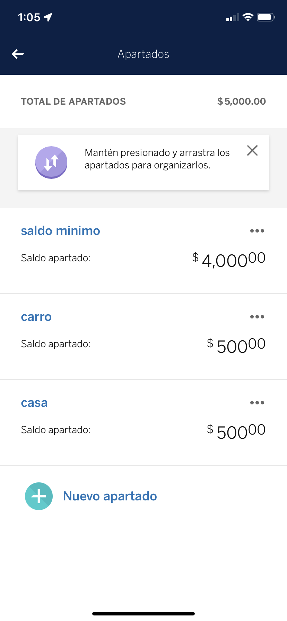Open options menu for casa

click(257, 403)
